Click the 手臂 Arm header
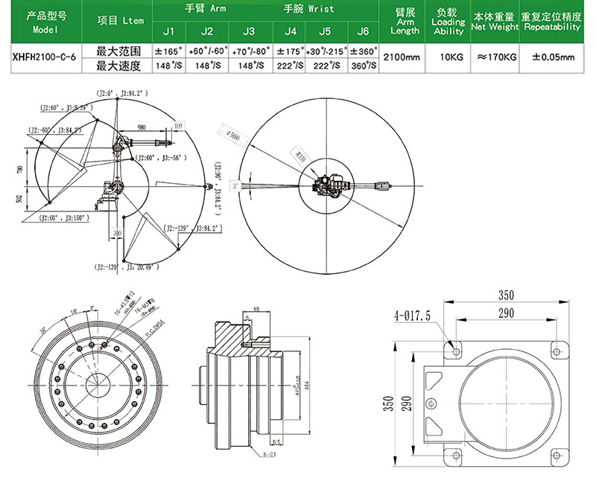This screenshot has height=495, width=596. pyautogui.click(x=206, y=9)
